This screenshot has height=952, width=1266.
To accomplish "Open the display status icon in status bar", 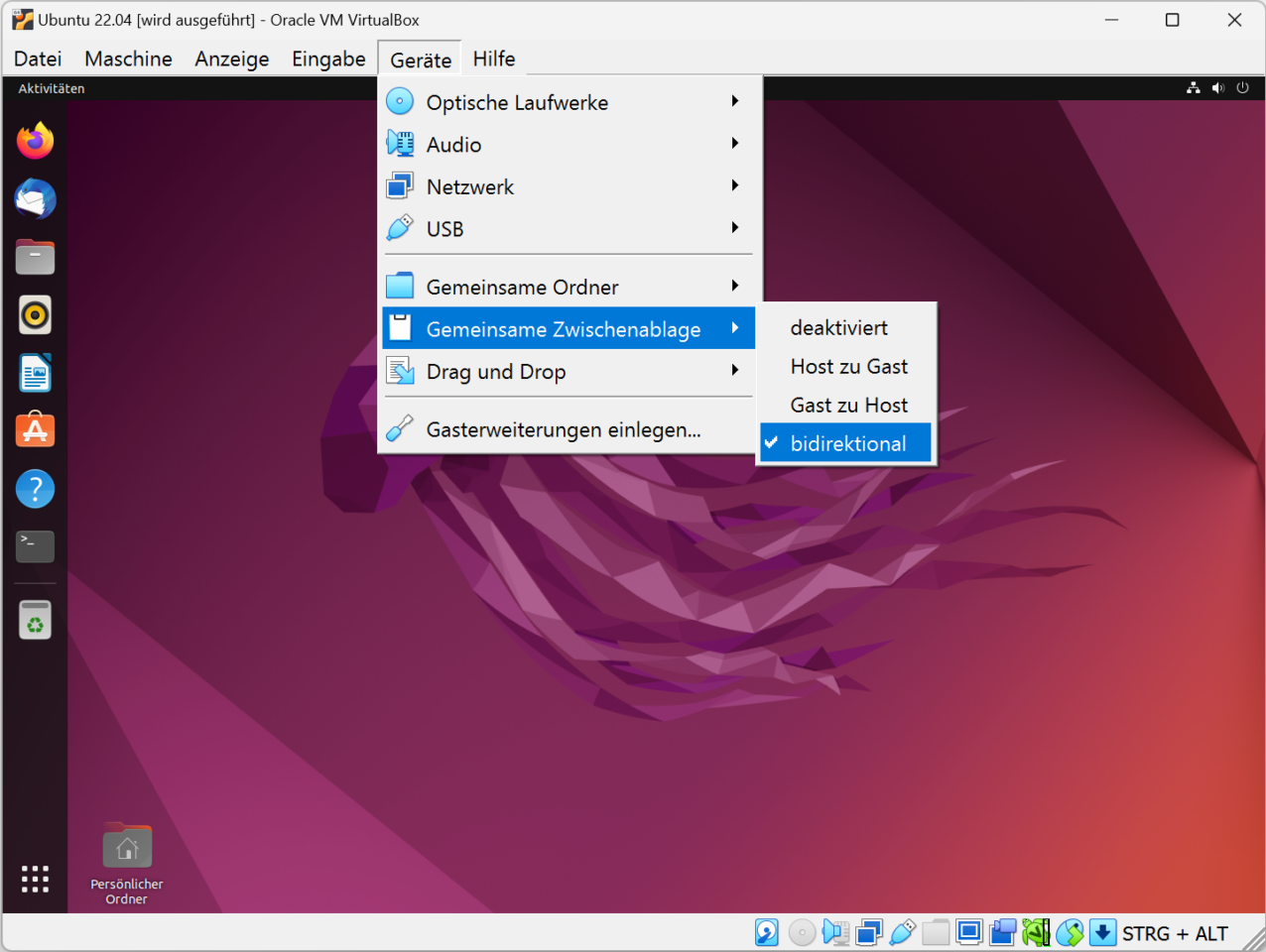I will [969, 933].
